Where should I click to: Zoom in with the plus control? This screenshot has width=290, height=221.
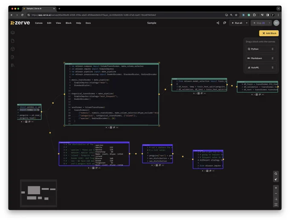pyautogui.click(x=276, y=188)
